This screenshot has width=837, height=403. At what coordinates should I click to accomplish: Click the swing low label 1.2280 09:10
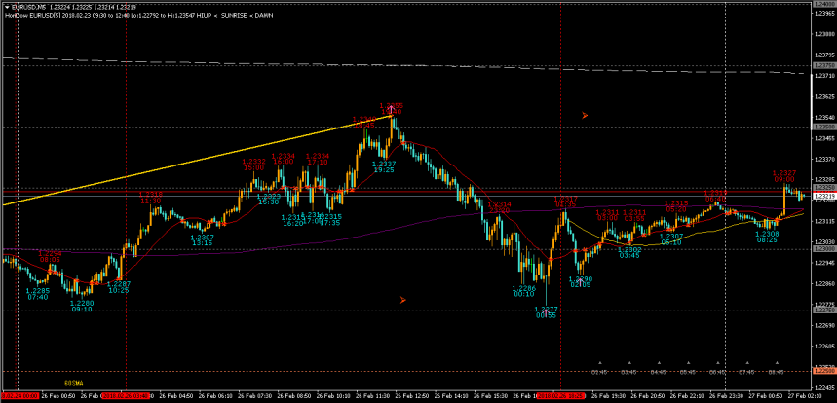pos(82,306)
